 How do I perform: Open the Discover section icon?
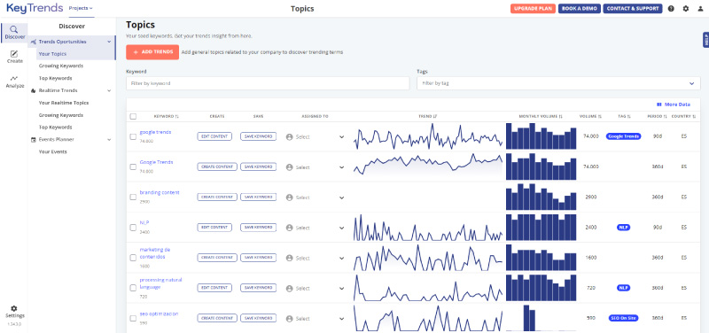14,29
